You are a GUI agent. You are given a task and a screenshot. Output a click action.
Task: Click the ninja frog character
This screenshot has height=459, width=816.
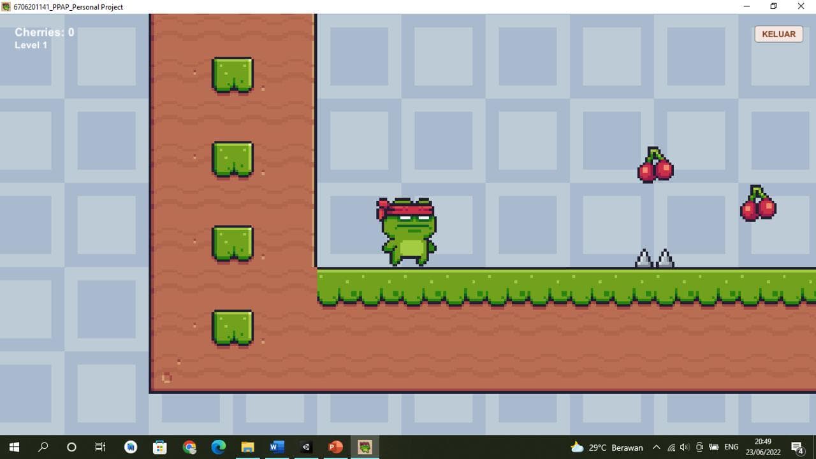407,231
